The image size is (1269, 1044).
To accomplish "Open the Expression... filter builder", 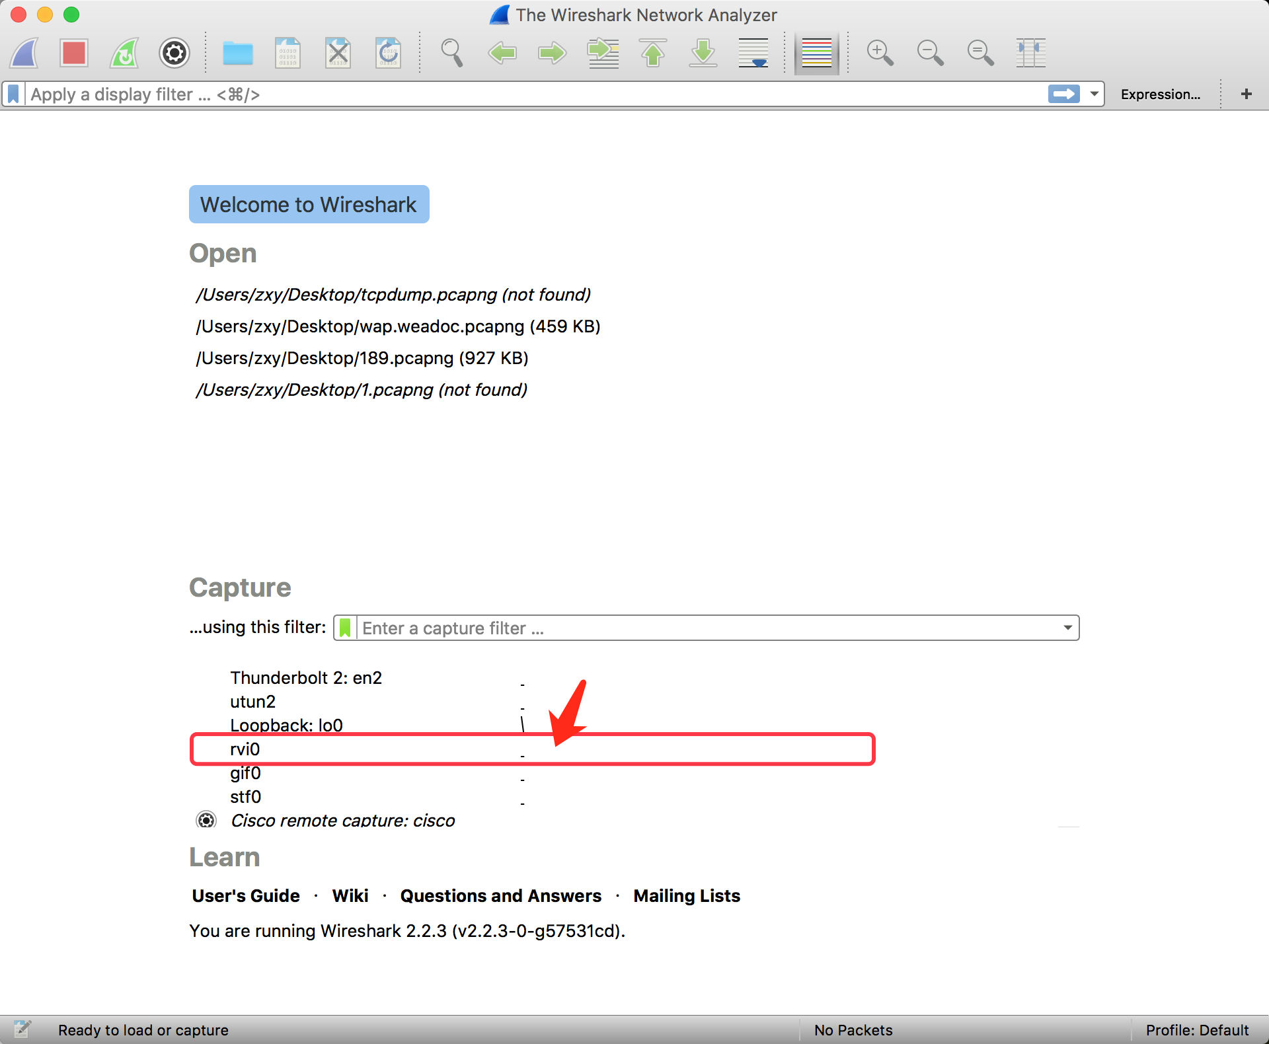I will pos(1161,94).
